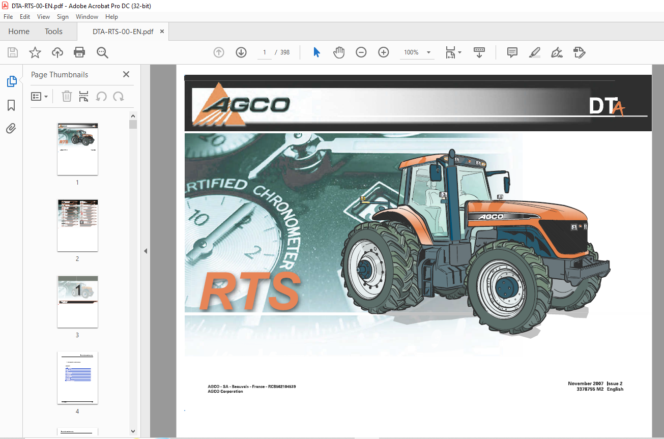664x439 pixels.
Task: Go to next page arrow
Action: click(x=241, y=52)
